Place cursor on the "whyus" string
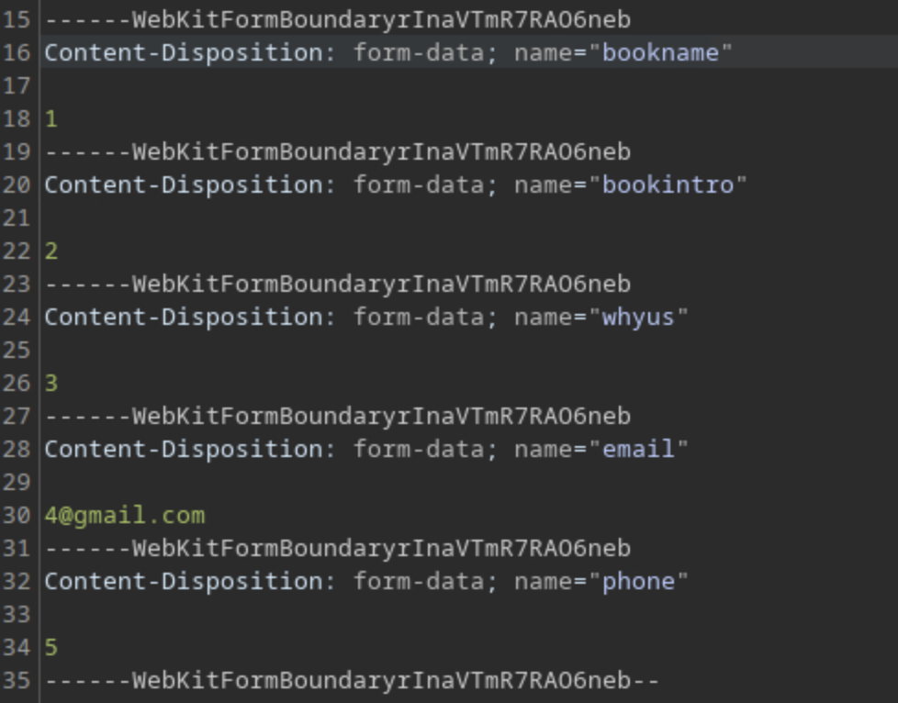The image size is (898, 703). point(645,317)
